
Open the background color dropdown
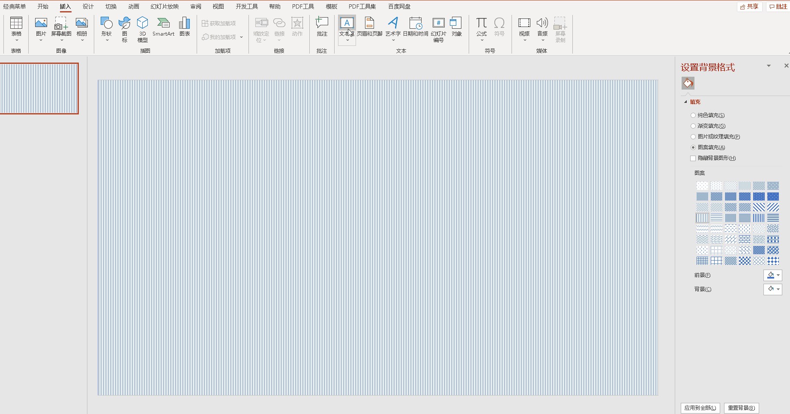tap(772, 289)
